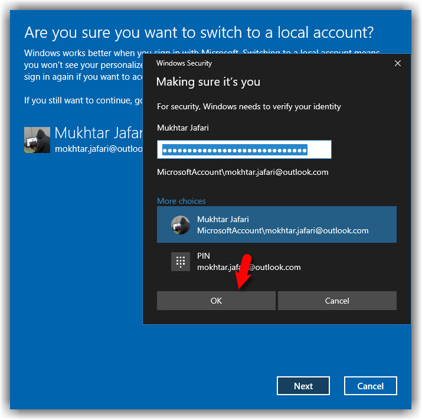Click the 'Making sure it's you' heading
422x420 pixels.
coord(208,82)
